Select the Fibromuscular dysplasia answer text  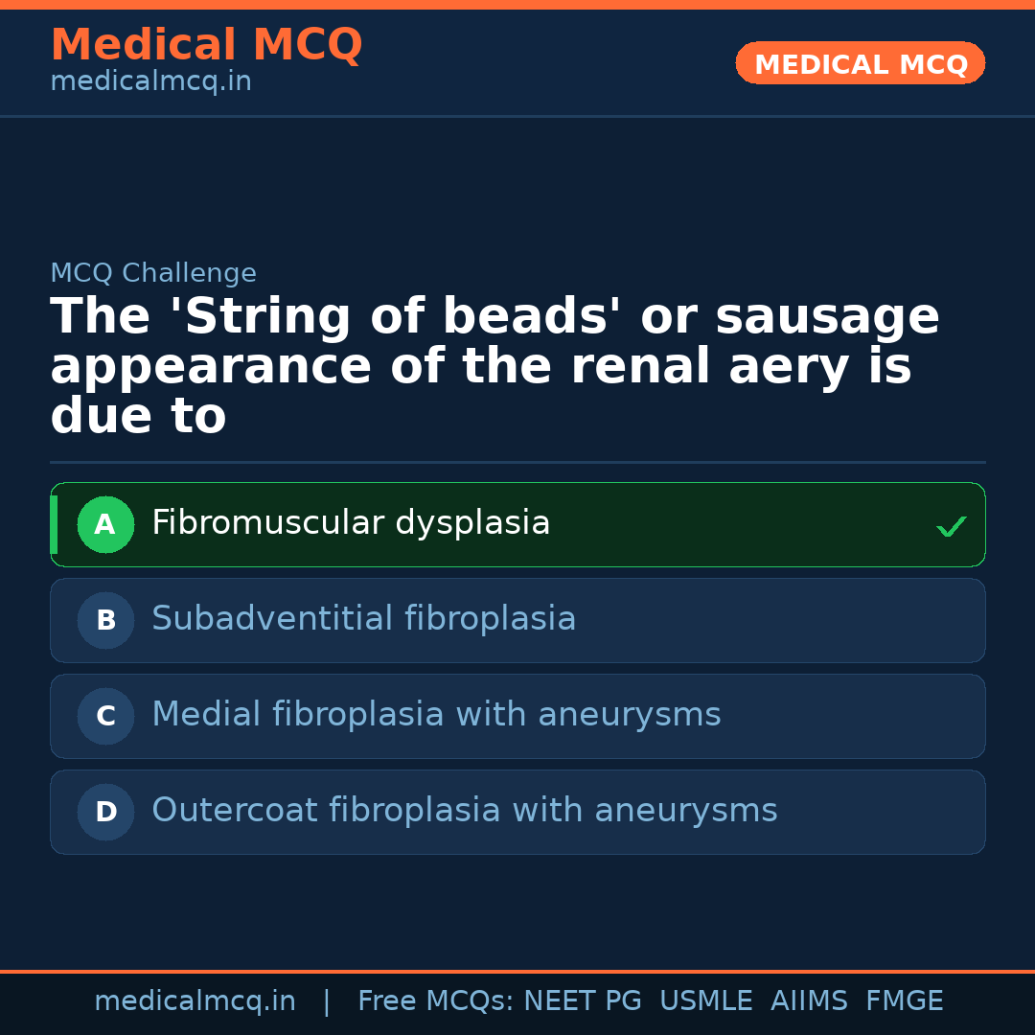tap(351, 523)
